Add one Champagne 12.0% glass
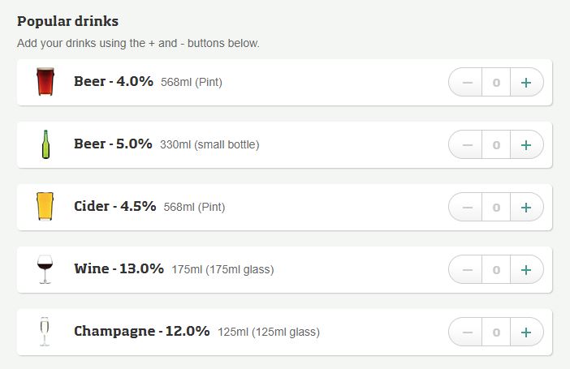The width and height of the screenshot is (570, 369). tap(526, 332)
